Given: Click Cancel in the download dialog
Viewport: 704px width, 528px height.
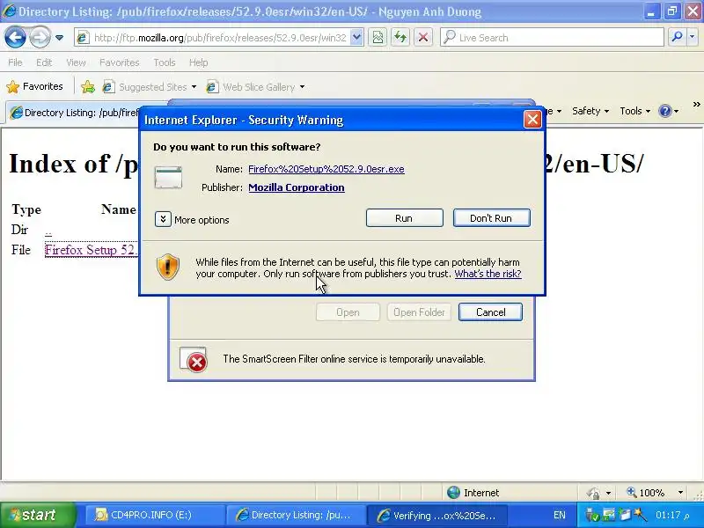Looking at the screenshot, I should tap(490, 312).
